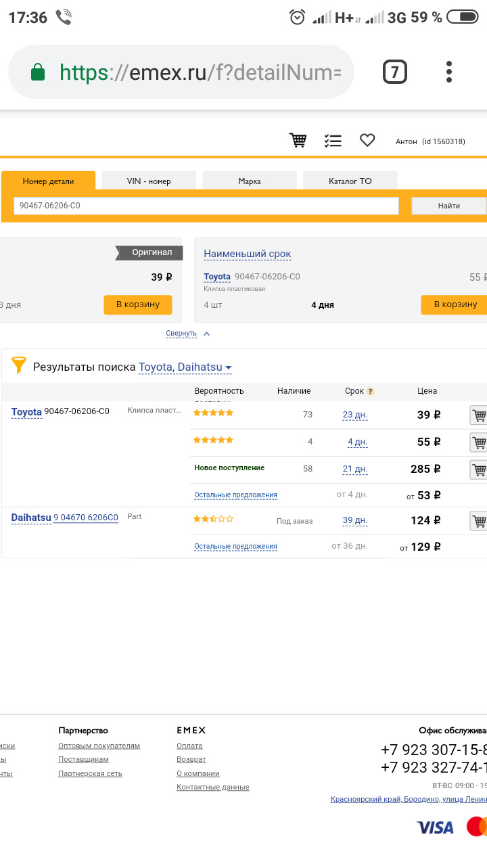Image resolution: width=487 pixels, height=866 pixels.
Task: Open Возврат footer link
Action: tap(191, 760)
